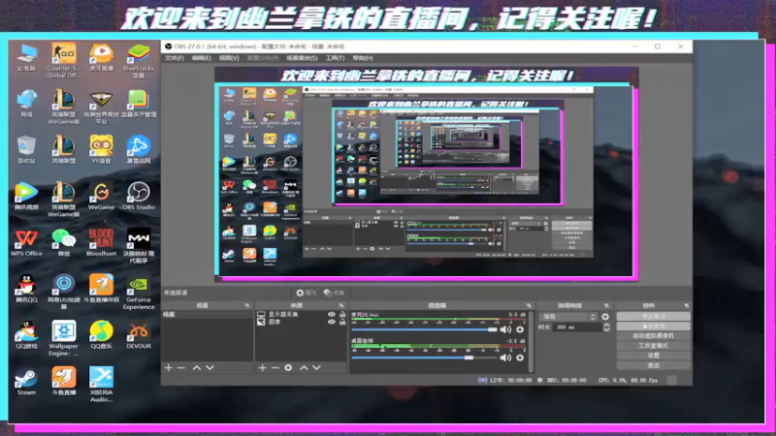Select the Bloodhunt desktop icon
The width and height of the screenshot is (776, 436).
click(x=101, y=242)
